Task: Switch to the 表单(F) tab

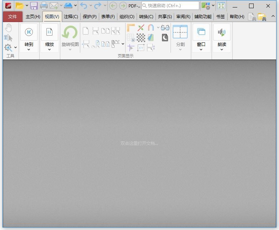Action: pyautogui.click(x=108, y=17)
